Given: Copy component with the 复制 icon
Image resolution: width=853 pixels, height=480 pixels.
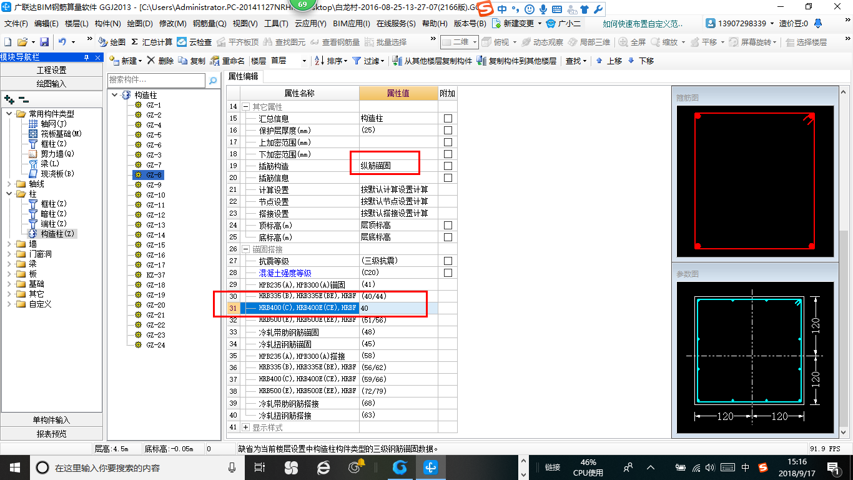Looking at the screenshot, I should click(x=192, y=61).
